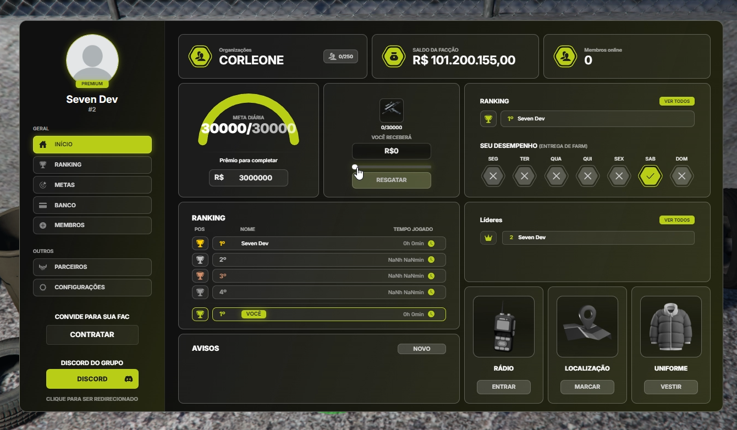The height and width of the screenshot is (430, 737).
Task: Toggle the SAB checked day marker
Action: coord(650,177)
